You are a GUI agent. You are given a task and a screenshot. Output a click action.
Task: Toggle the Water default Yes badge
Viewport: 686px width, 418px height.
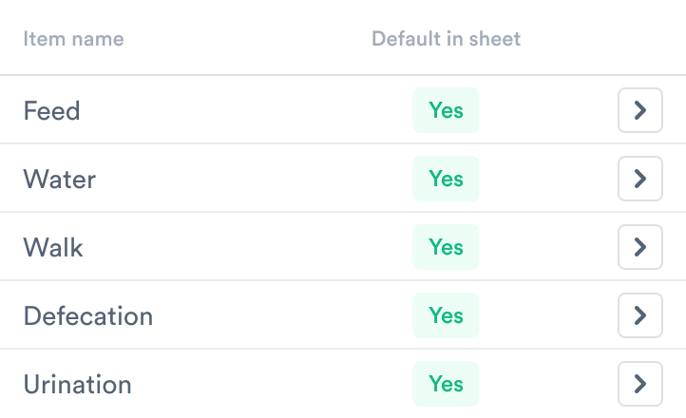[446, 179]
